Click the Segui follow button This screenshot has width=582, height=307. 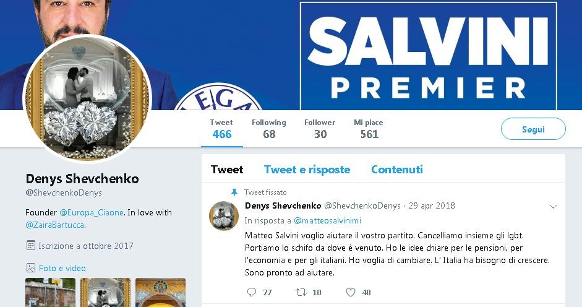[533, 129]
